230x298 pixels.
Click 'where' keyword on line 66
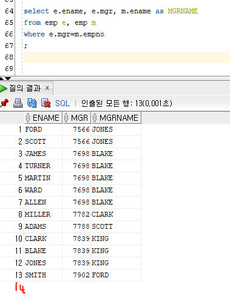[x=35, y=34]
